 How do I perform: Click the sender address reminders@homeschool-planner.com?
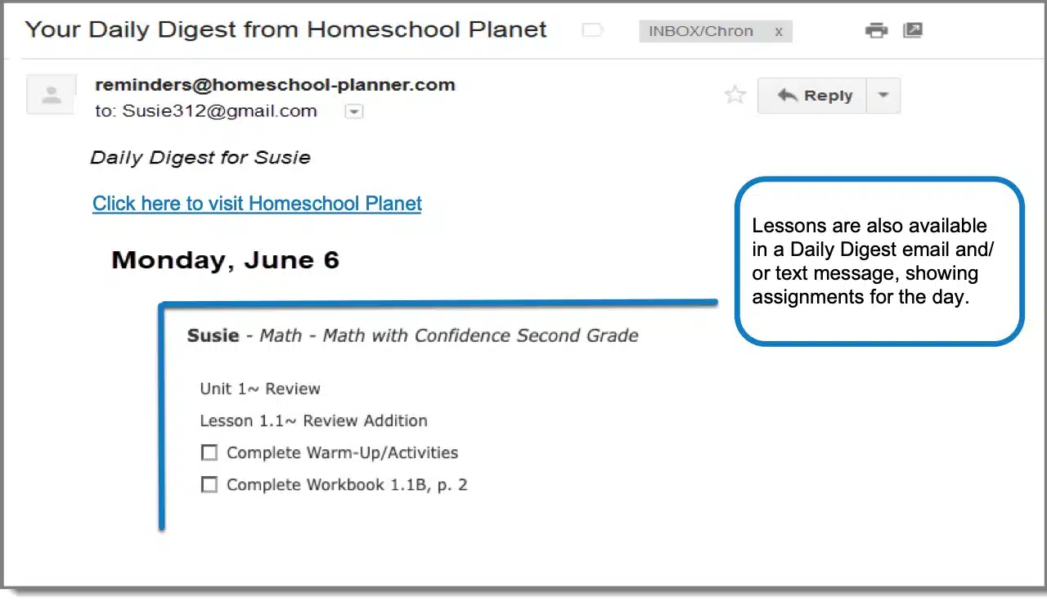pyautogui.click(x=275, y=84)
